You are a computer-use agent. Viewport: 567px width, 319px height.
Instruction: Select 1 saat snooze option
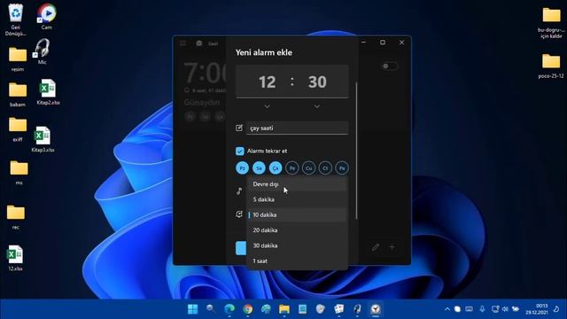pos(297,261)
